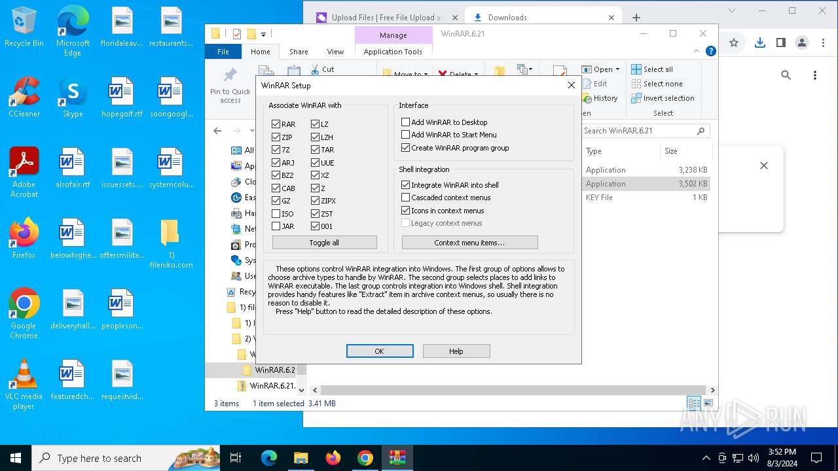Screen dimensions: 838x471
Task: Enable Add WinRAR to Desktop
Action: pos(405,122)
